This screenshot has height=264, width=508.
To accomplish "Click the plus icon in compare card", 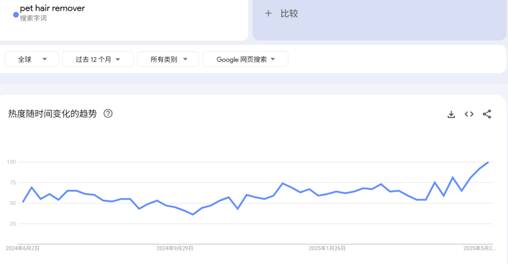I will [268, 14].
